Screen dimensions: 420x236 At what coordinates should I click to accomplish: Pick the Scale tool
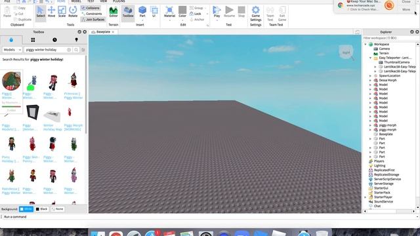pos(62,12)
